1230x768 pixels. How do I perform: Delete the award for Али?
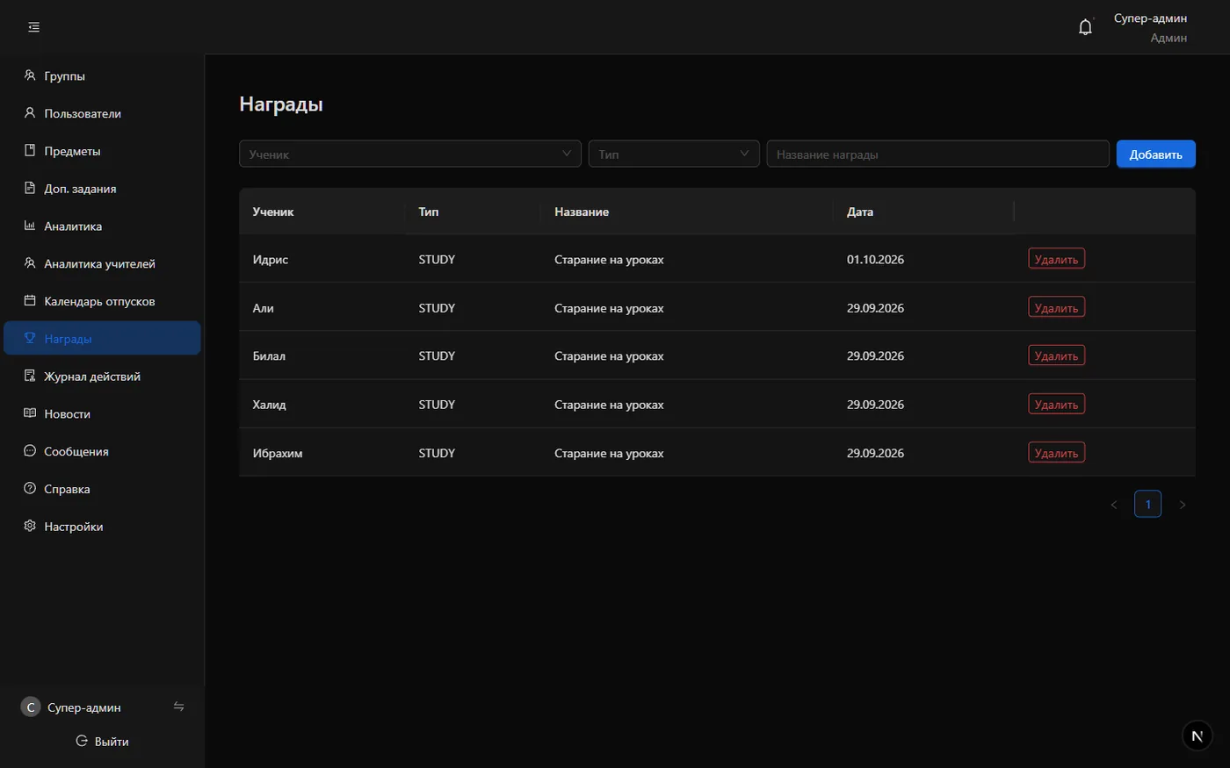[1057, 307]
